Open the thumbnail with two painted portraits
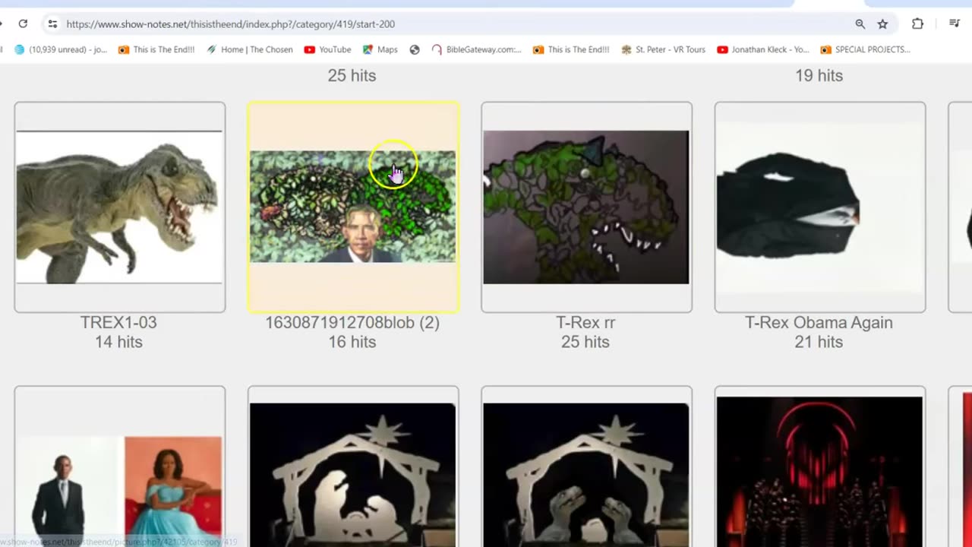 pyautogui.click(x=120, y=466)
